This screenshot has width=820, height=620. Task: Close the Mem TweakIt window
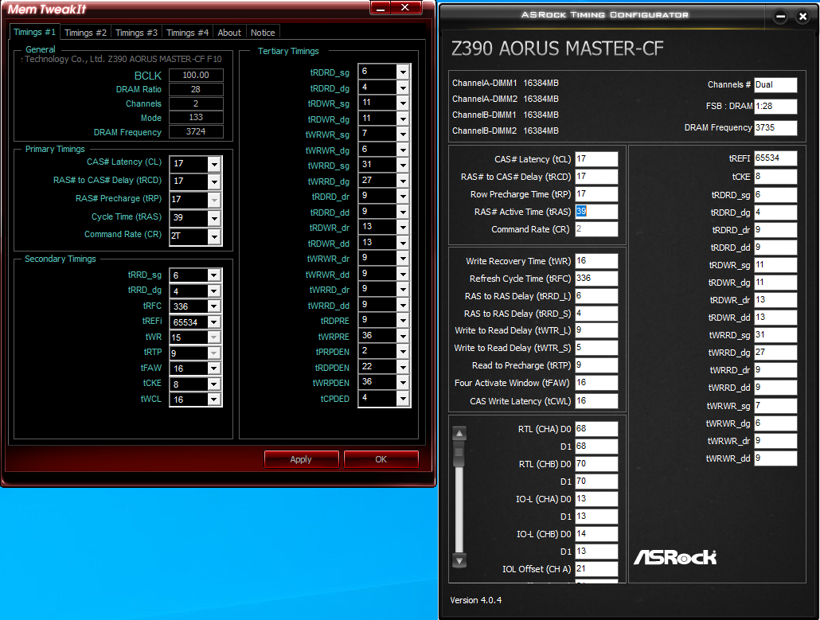tap(404, 7)
